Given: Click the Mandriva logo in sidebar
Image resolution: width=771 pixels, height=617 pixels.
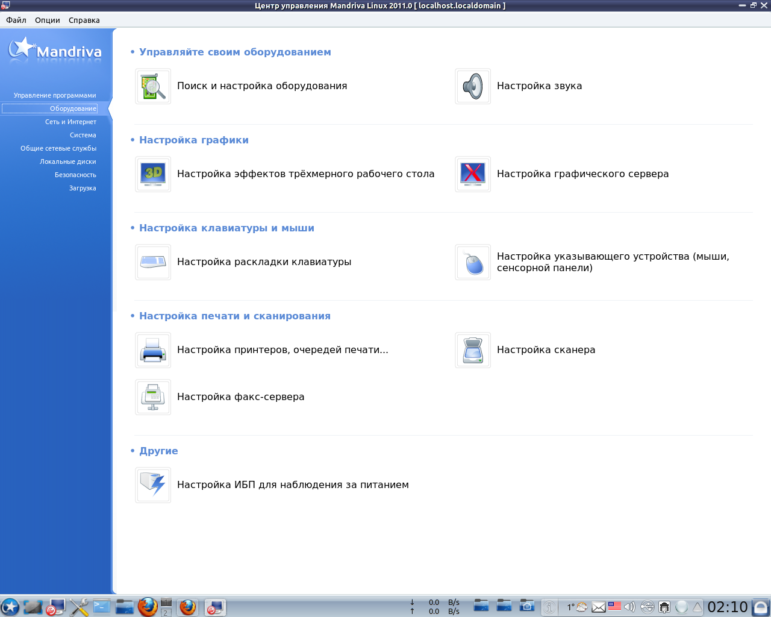Looking at the screenshot, I should click(x=55, y=50).
